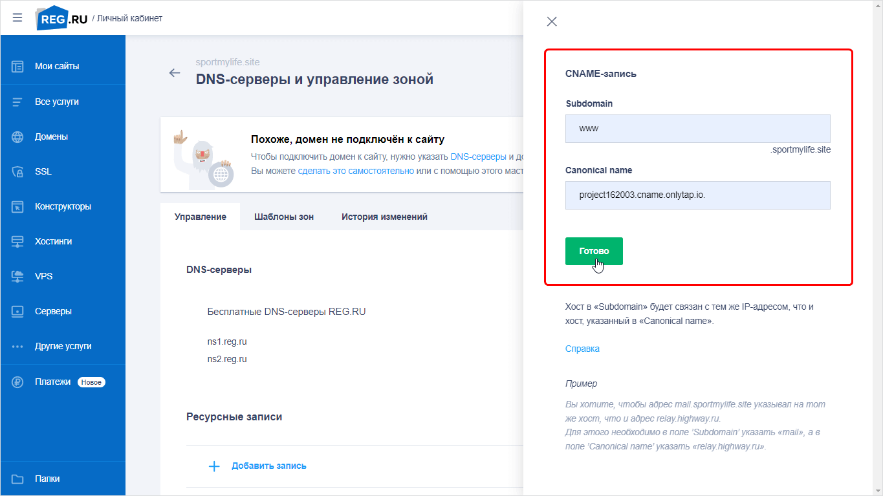Screen dimensions: 883x496
Task: Follow the сделать это самостоятельно link
Action: (356, 171)
